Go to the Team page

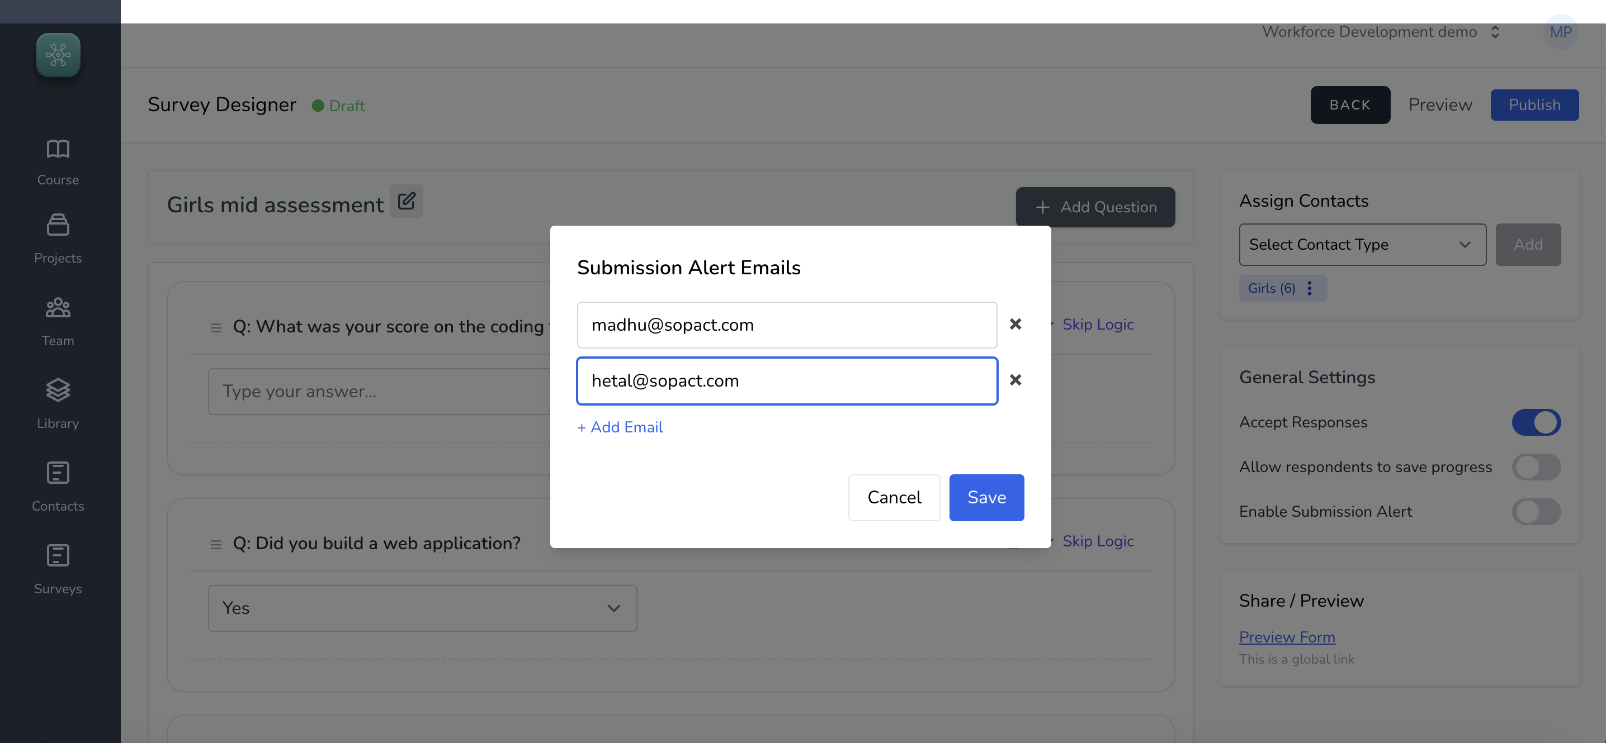[x=58, y=322]
